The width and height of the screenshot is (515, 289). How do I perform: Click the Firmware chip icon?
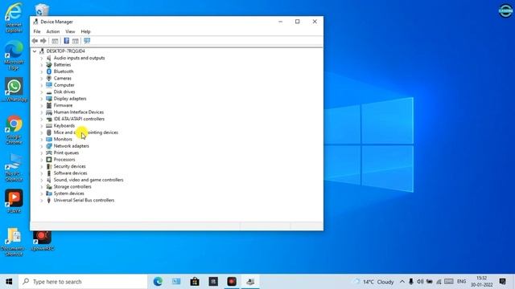(x=49, y=105)
